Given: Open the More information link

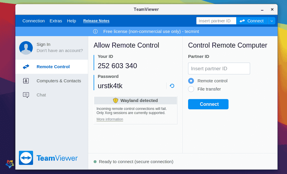Looking at the screenshot, I should [x=110, y=119].
